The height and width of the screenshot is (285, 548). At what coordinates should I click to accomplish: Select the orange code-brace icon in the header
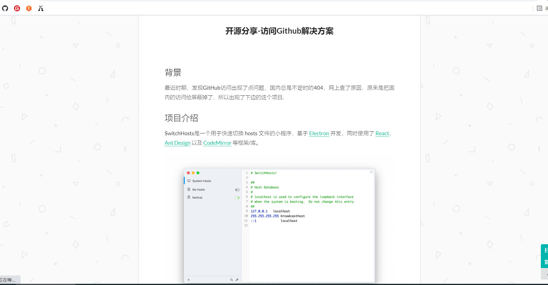pos(29,8)
